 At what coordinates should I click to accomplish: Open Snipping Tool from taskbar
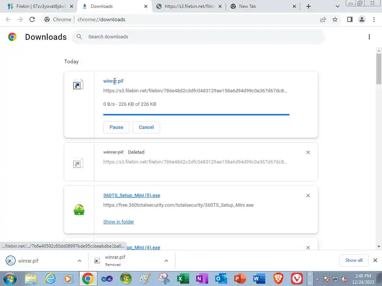pos(164,279)
